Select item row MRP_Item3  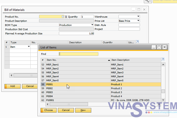pyautogui.click(x=101, y=73)
